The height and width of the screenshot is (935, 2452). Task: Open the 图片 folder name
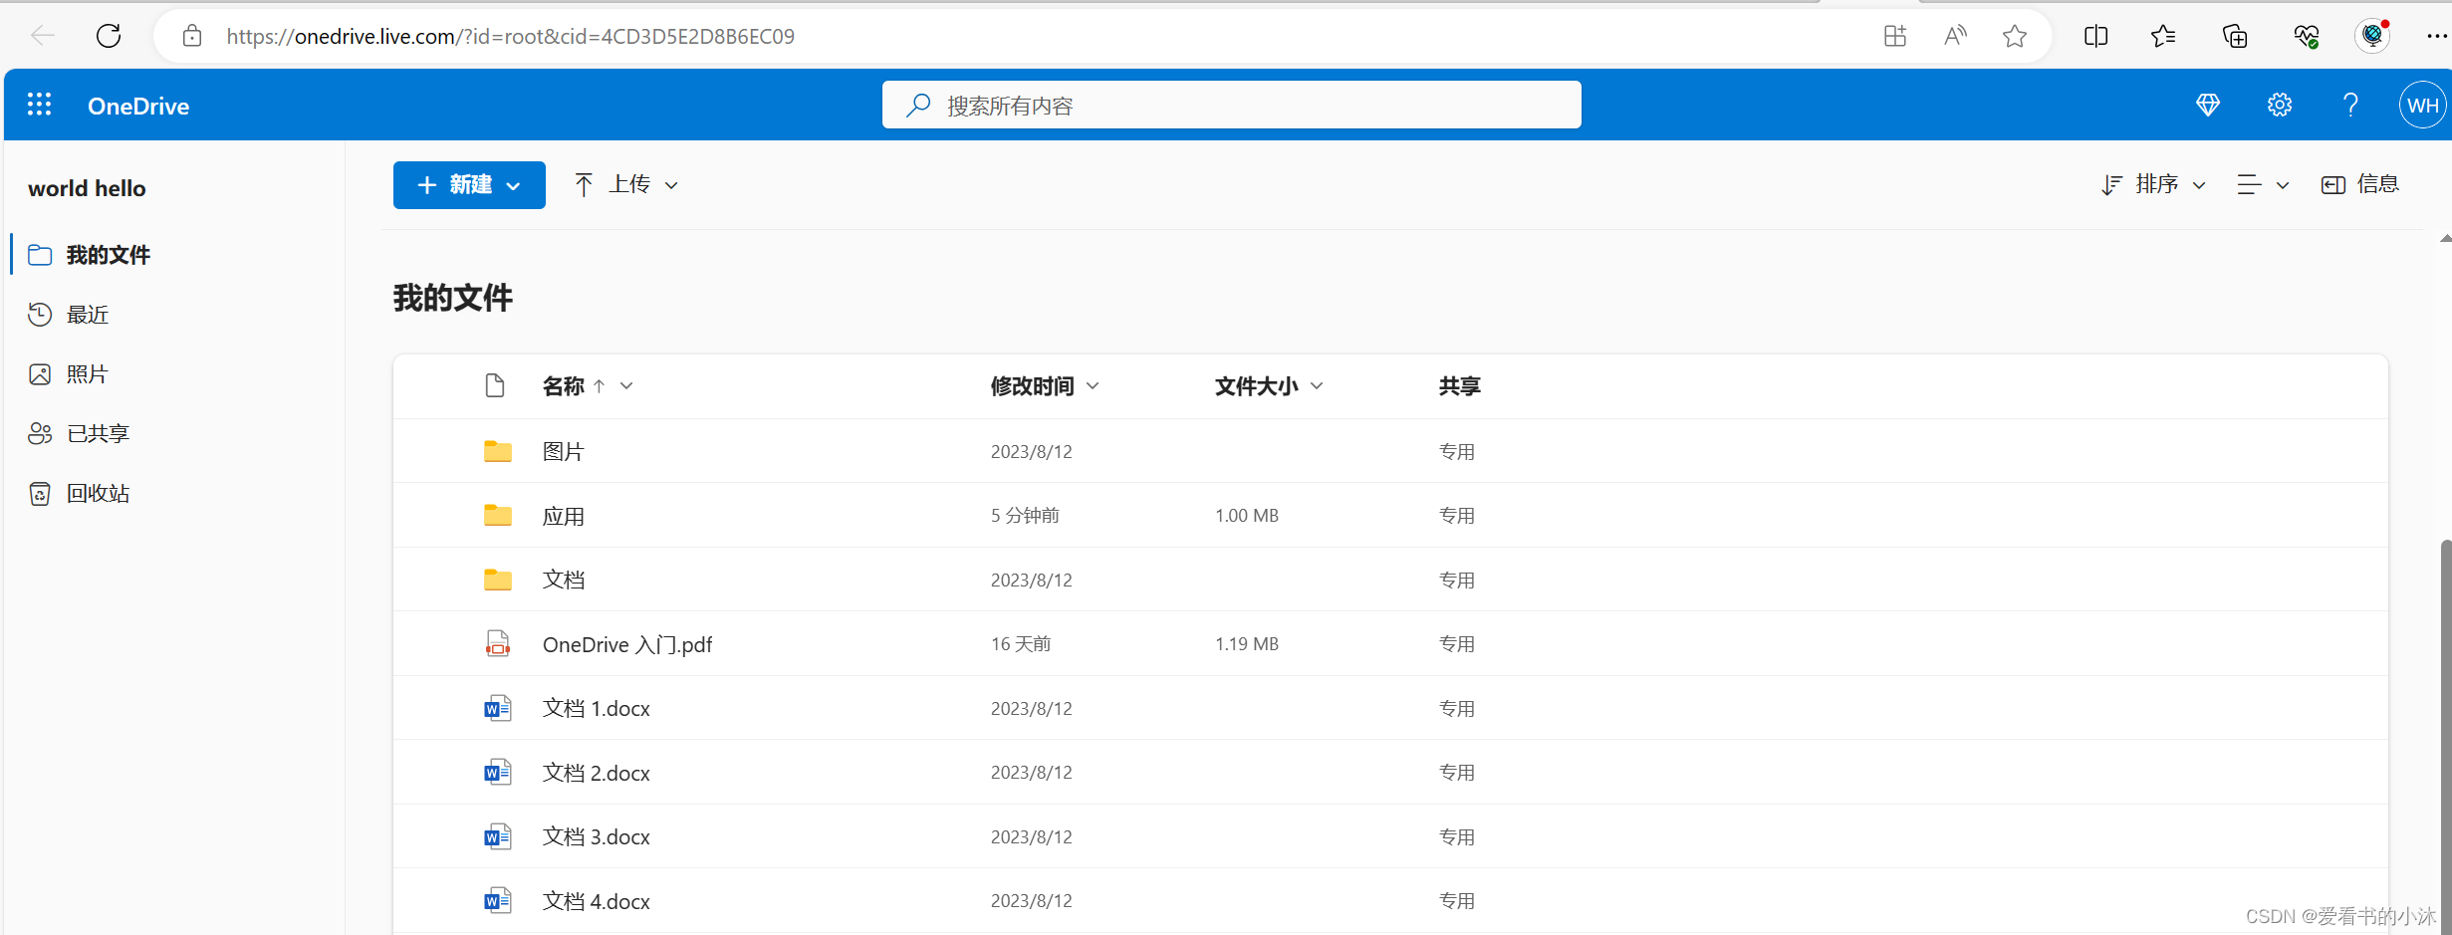pos(564,451)
